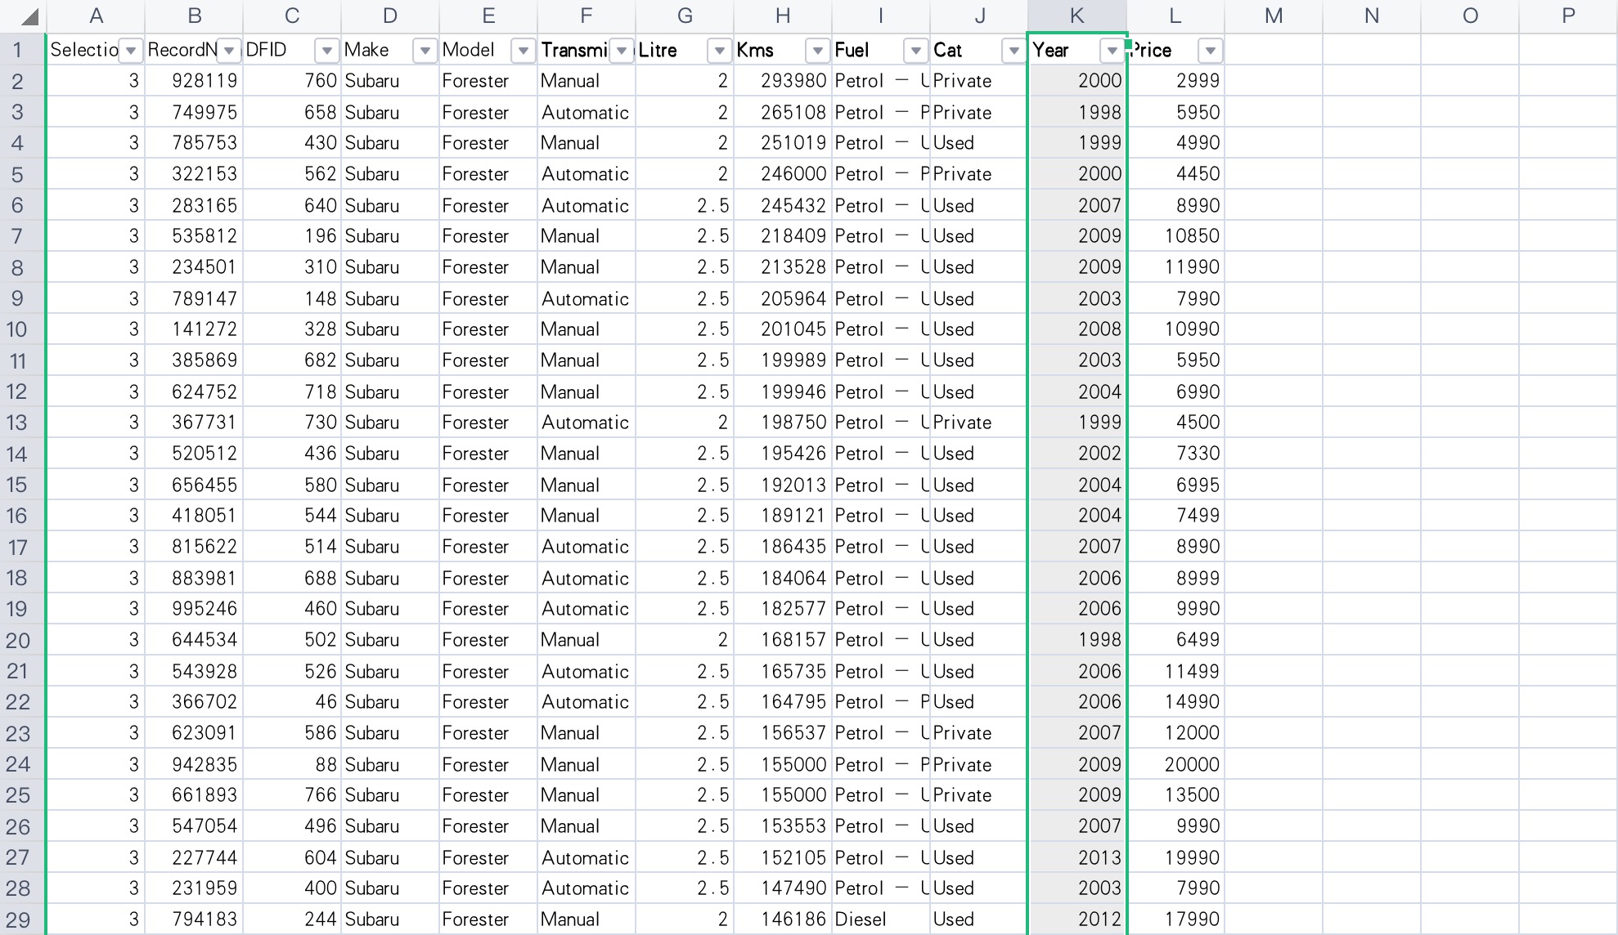
Task: Select the Year header cell
Action: (x=1063, y=50)
